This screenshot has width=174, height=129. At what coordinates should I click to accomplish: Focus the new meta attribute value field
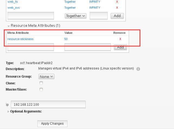88,47
